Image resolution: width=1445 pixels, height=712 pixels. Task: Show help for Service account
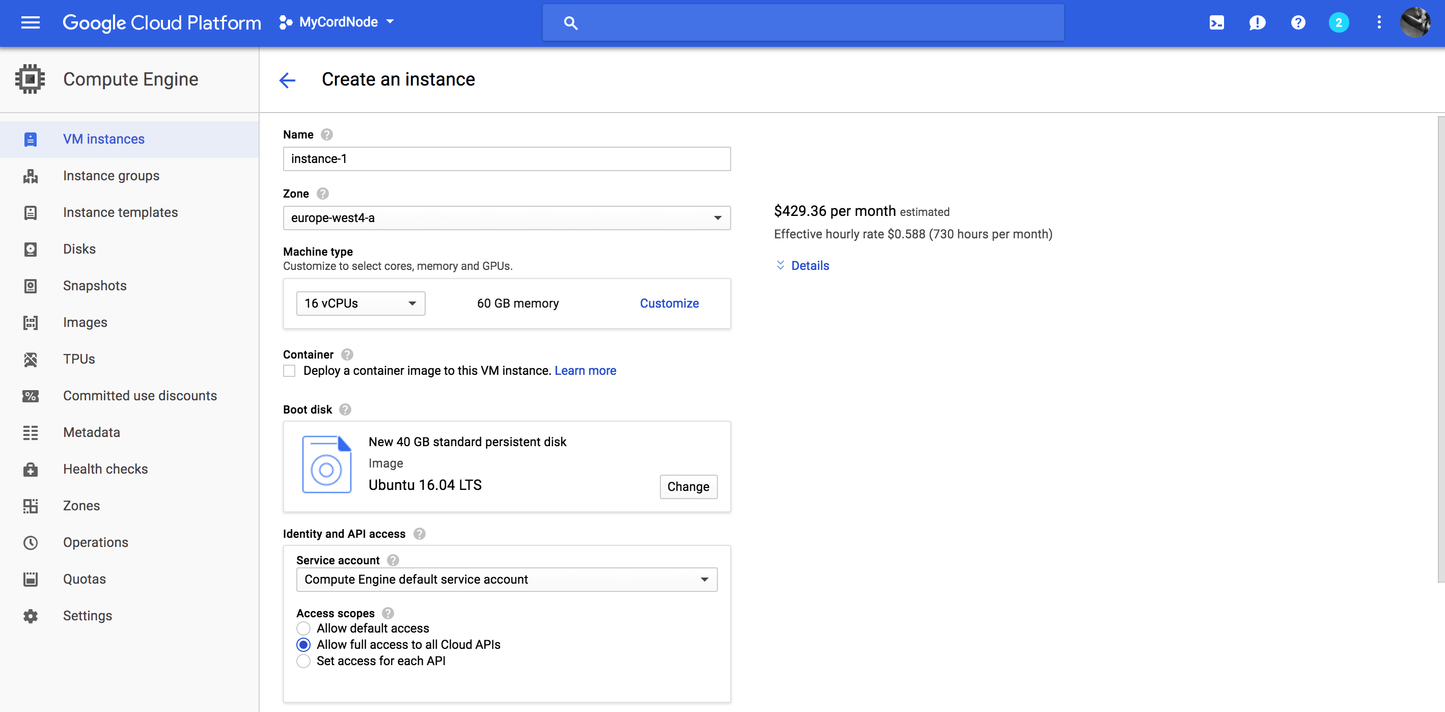pos(393,560)
